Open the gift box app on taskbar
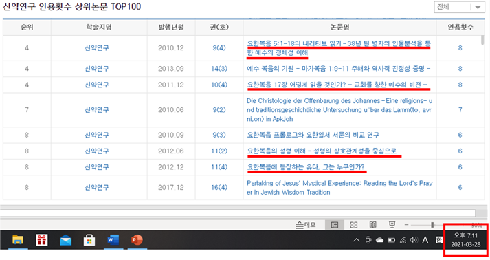Screen dimensions: 490x260 coord(41,240)
